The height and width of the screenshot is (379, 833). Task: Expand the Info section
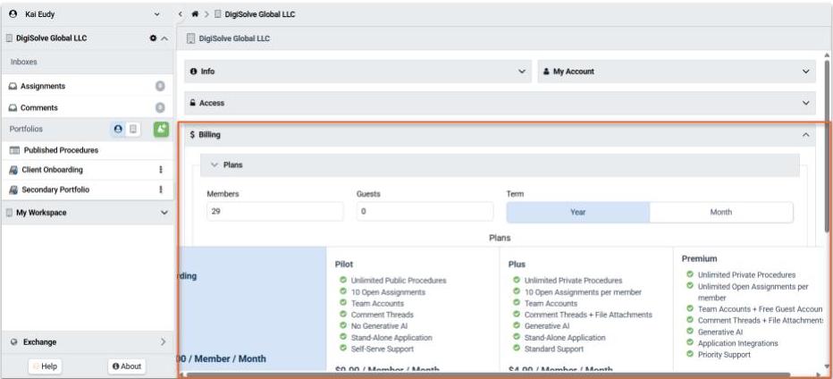point(358,71)
